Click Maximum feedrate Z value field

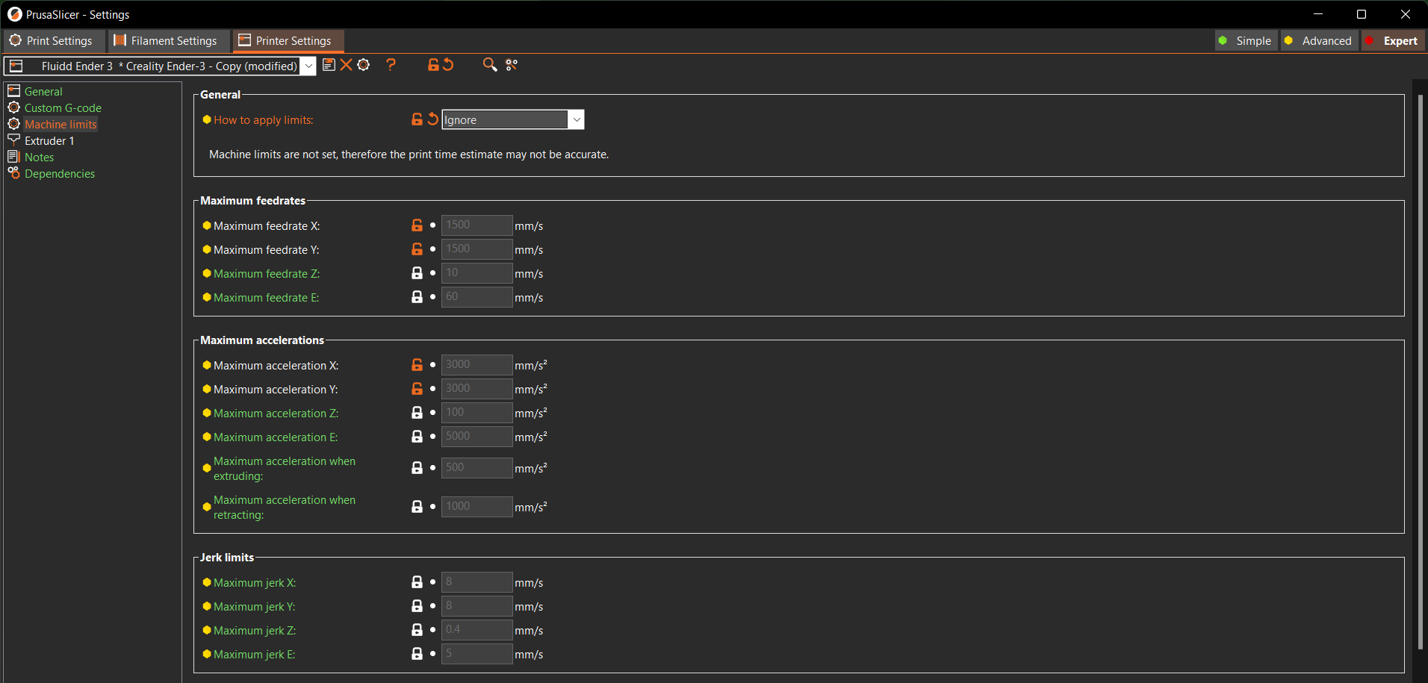476,273
